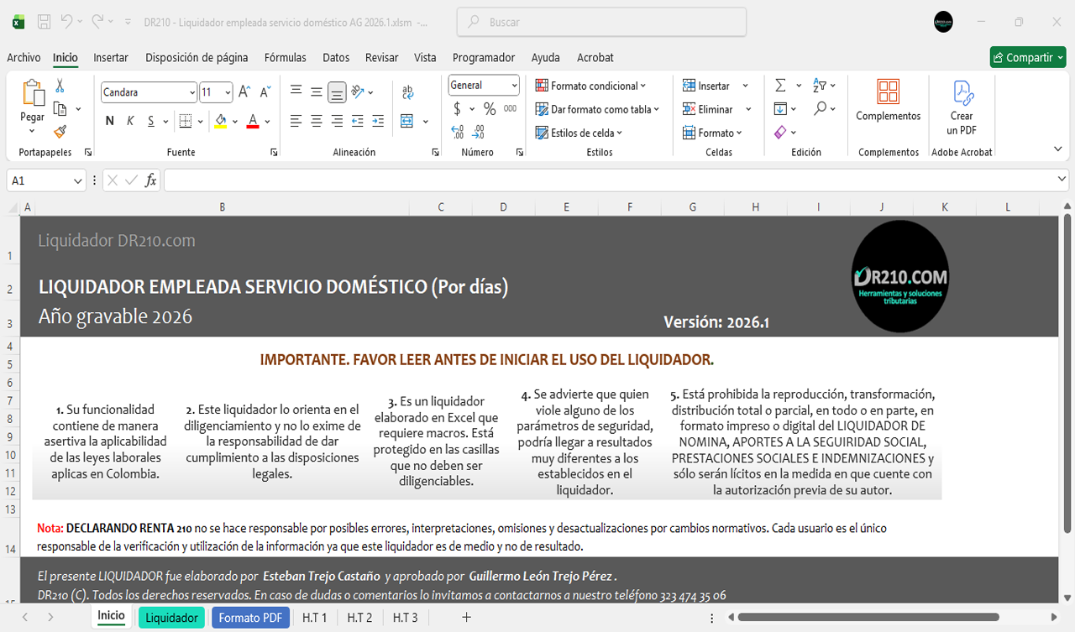Expand the General number format dropdown
Screen dimensions: 1075x632
pyautogui.click(x=512, y=86)
